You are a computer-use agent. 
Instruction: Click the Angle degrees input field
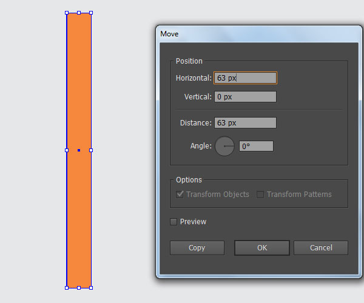click(x=256, y=146)
